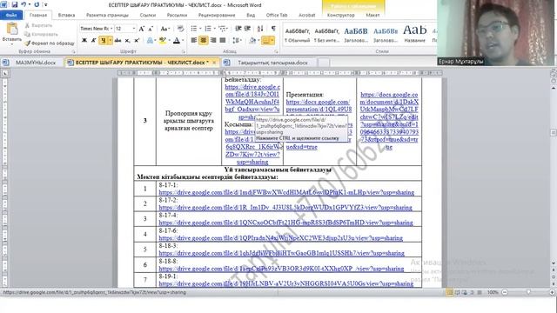Save the document from Quick Access toolbar

tap(15, 4)
